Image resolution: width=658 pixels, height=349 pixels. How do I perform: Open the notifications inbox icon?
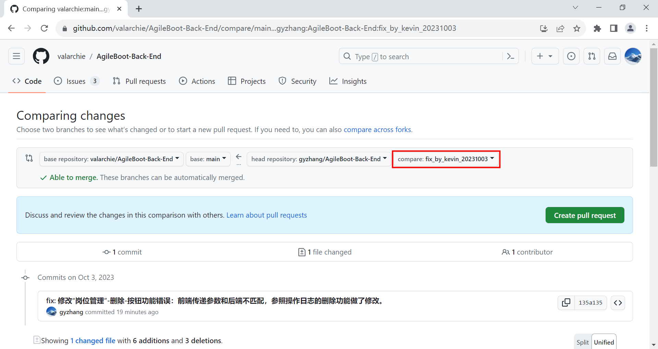[612, 56]
